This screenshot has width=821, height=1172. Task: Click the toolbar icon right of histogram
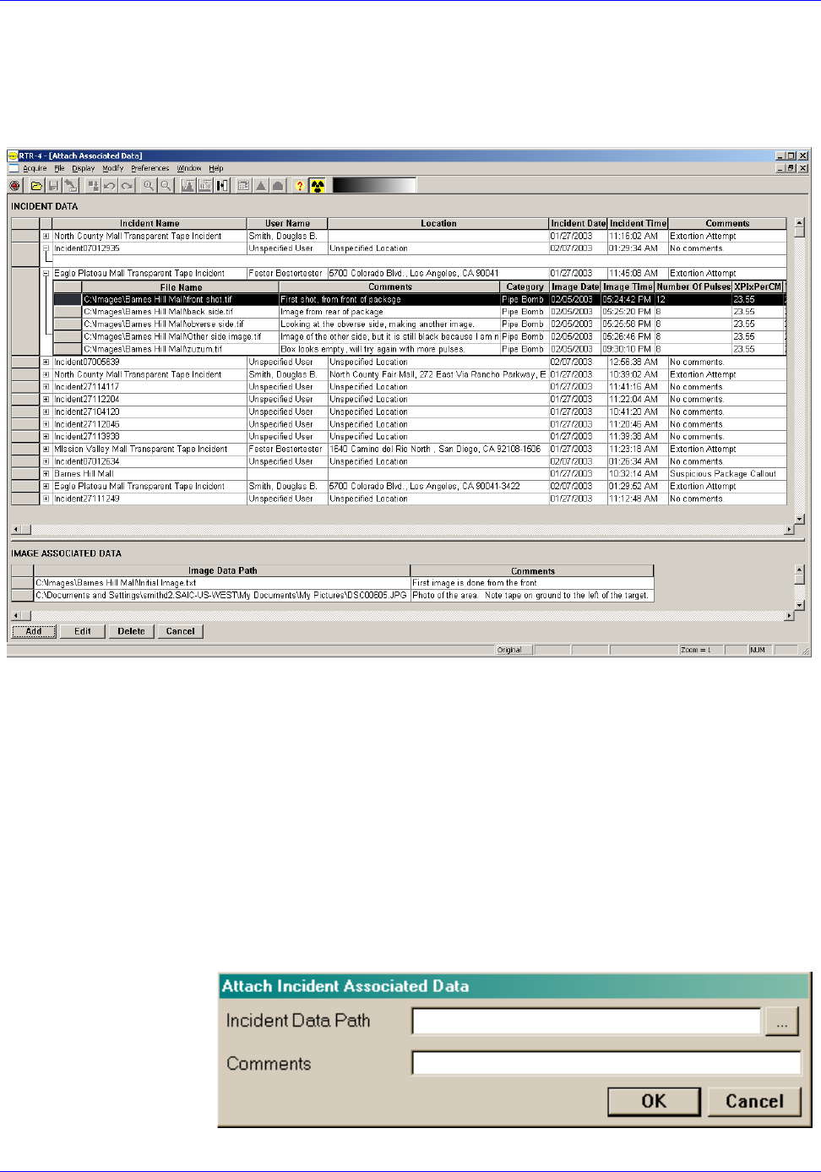click(x=204, y=186)
